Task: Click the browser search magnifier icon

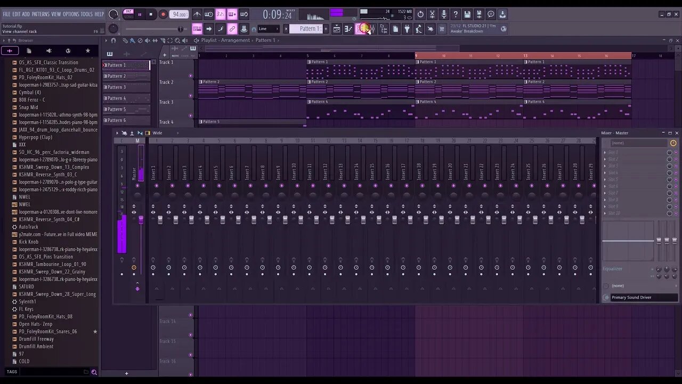Action: [94, 372]
